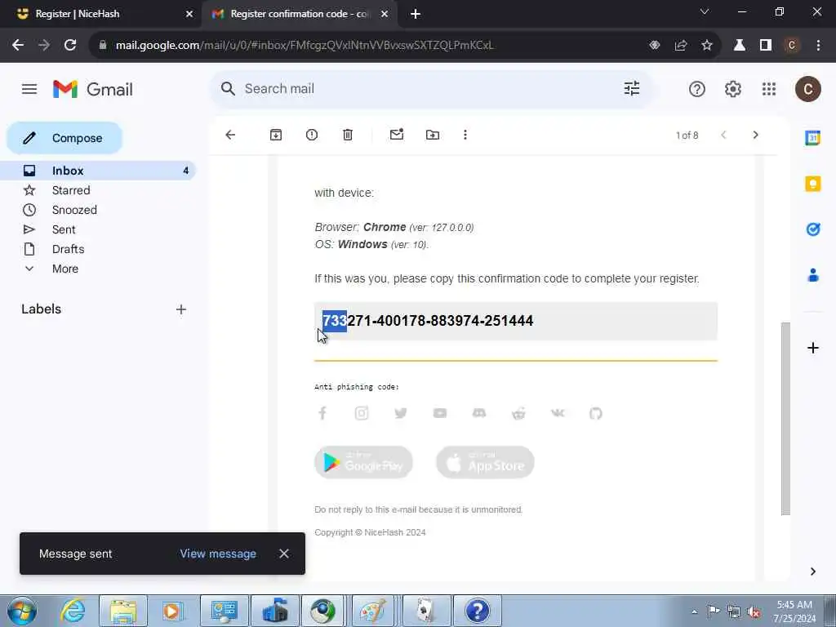Open Google Account avatar C in Gmail

click(807, 89)
